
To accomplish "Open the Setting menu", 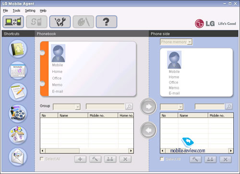I will coord(30,11).
